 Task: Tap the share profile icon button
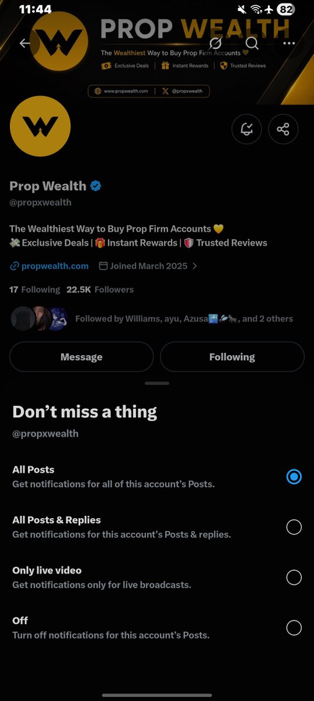(x=283, y=129)
